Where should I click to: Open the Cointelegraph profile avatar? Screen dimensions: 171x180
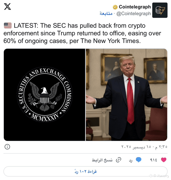click(x=160, y=10)
